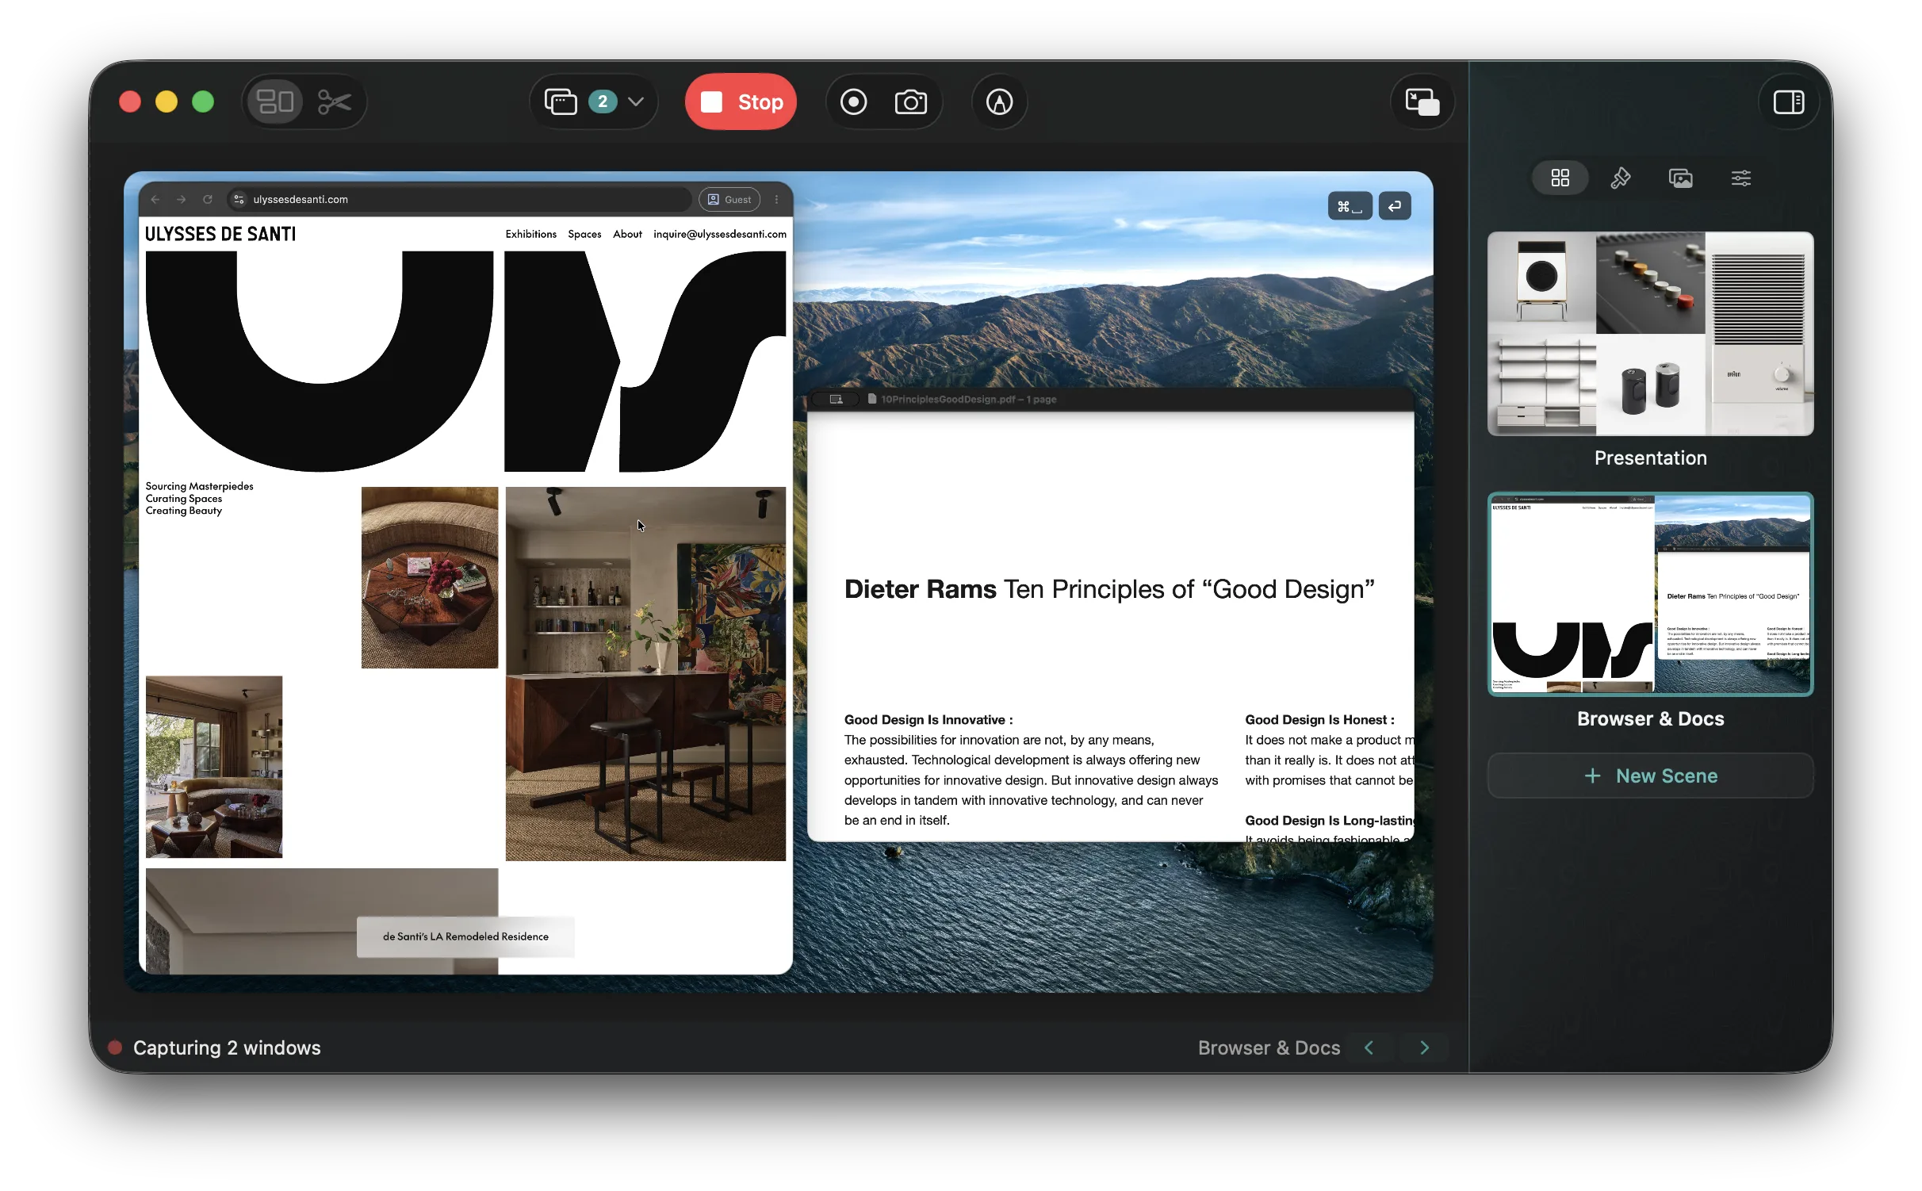Image resolution: width=1922 pixels, height=1191 pixels.
Task: Click the Browser & Docs status bar label
Action: [1269, 1047]
